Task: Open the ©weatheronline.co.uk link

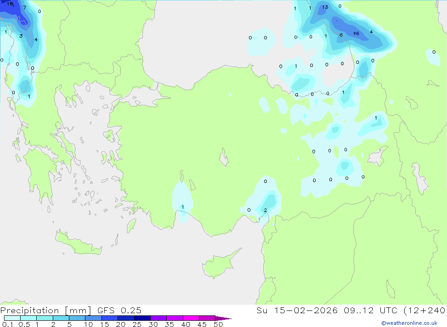Action: click(409, 323)
